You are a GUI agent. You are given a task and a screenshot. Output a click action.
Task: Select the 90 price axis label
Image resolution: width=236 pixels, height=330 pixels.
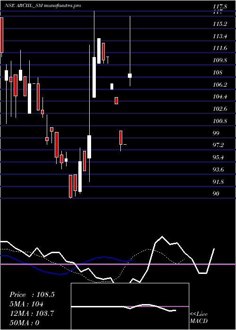tap(216, 194)
